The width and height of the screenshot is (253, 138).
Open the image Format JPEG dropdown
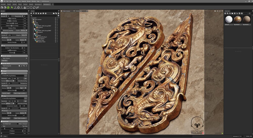[x=10, y=81]
